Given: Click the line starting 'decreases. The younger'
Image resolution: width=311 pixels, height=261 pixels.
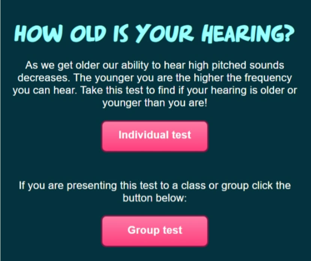Looking at the screenshot, I should coord(155,78).
